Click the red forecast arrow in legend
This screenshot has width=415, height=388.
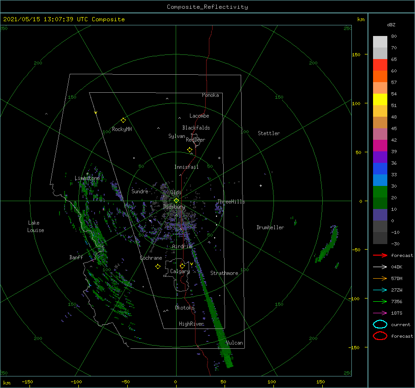coord(380,255)
